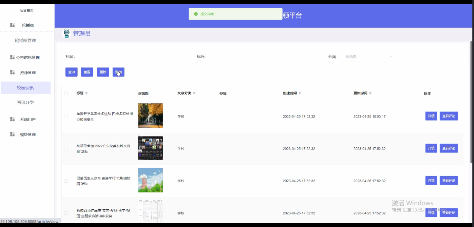Viewport: 474px width, 227px height.
Task: Click the 标题 column sort arrows
Action: (86, 93)
